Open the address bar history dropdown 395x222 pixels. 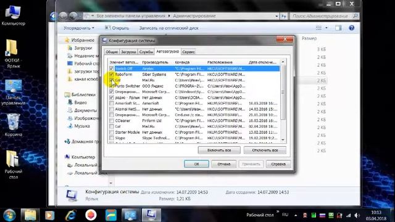pyautogui.click(x=276, y=16)
